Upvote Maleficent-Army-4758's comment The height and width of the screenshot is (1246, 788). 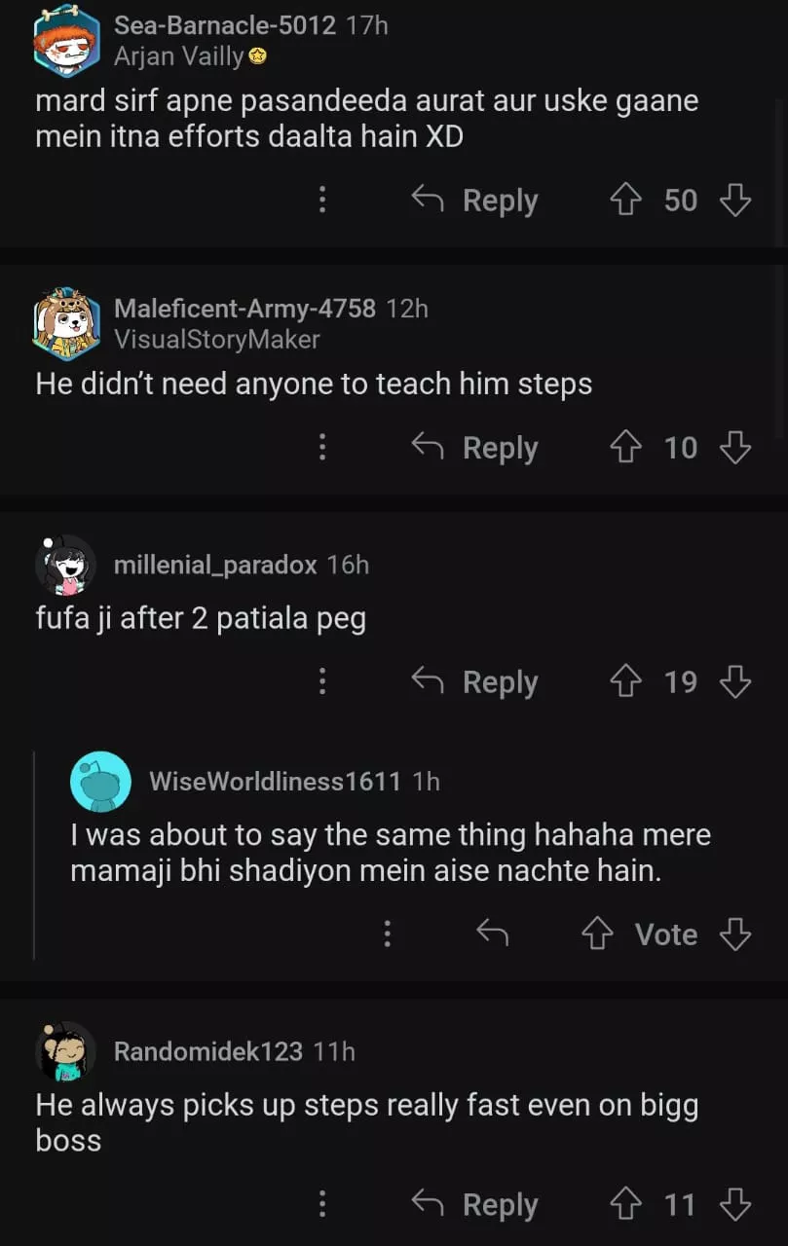625,448
